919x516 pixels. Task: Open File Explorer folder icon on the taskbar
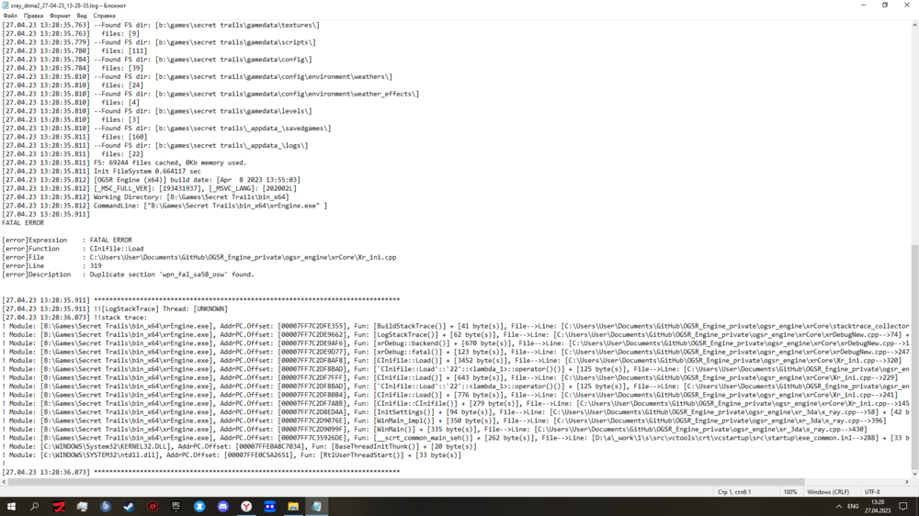pyautogui.click(x=293, y=507)
